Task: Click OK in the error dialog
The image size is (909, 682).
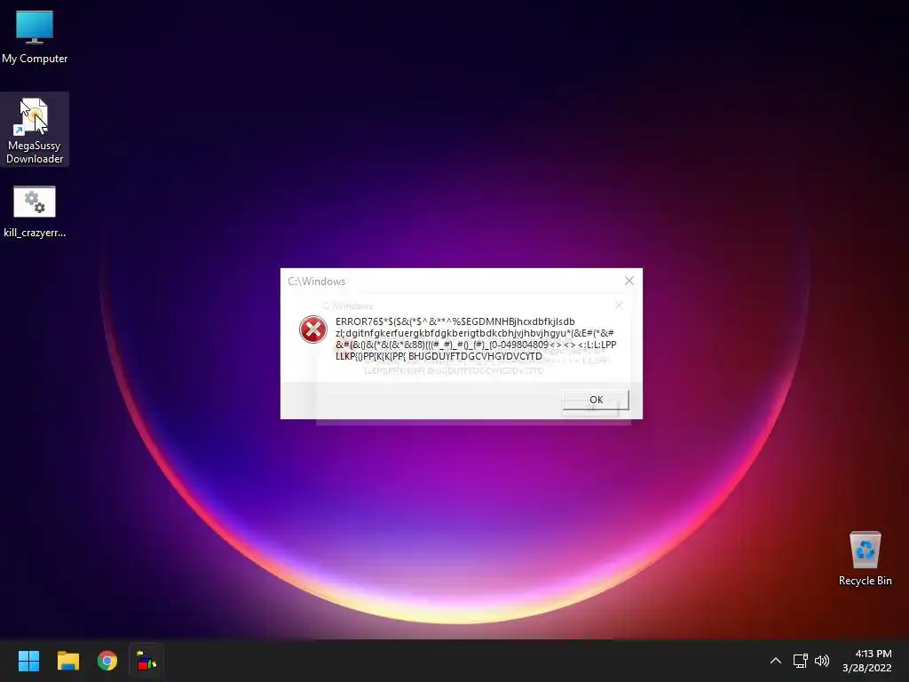Action: pos(596,400)
